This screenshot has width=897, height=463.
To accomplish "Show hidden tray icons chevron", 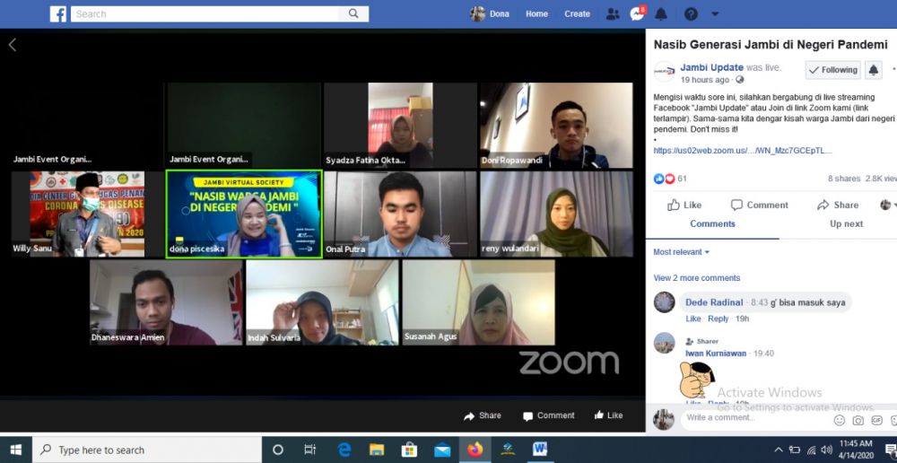I will (779, 450).
